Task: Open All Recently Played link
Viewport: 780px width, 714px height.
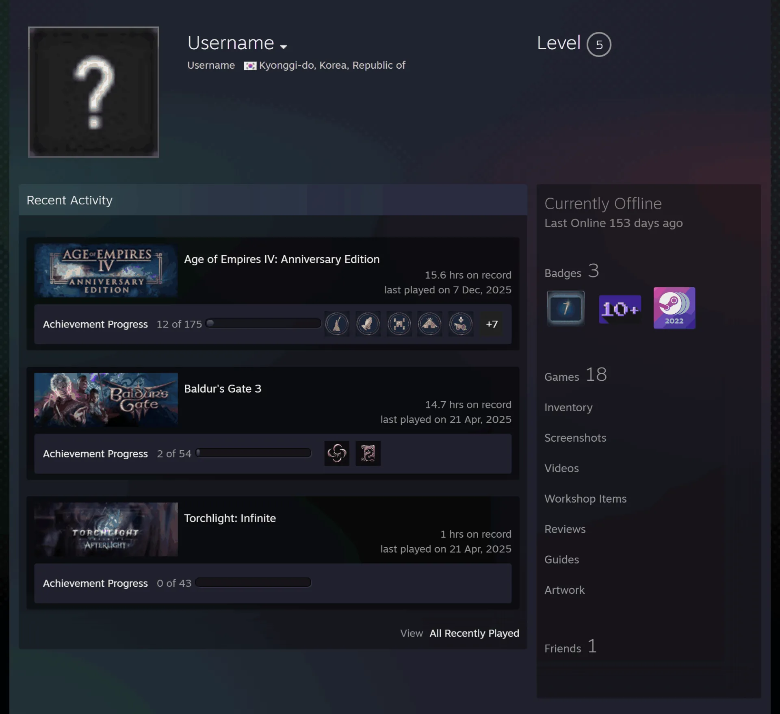Action: click(x=474, y=633)
